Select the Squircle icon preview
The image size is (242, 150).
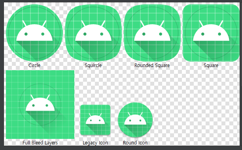(93, 33)
